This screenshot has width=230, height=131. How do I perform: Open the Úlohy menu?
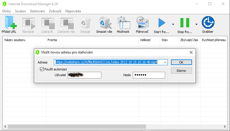[6, 11]
